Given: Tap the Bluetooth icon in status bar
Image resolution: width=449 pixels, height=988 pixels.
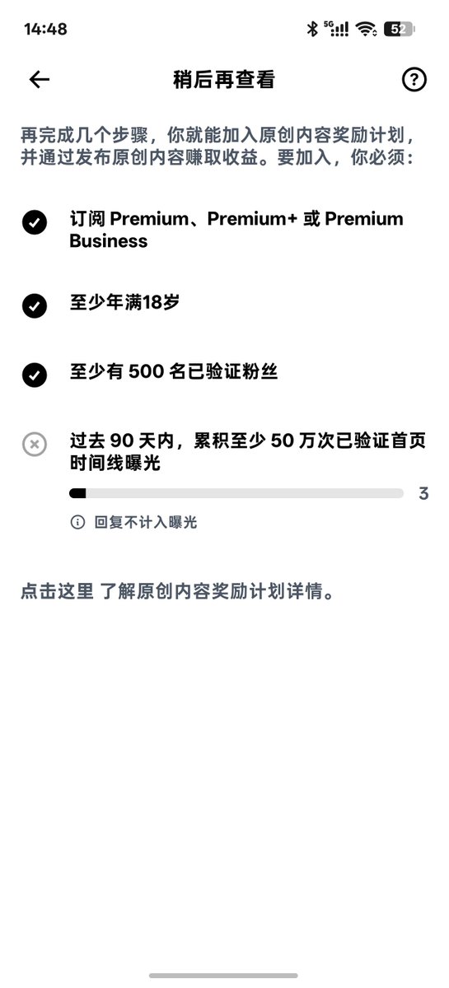Looking at the screenshot, I should tap(312, 29).
